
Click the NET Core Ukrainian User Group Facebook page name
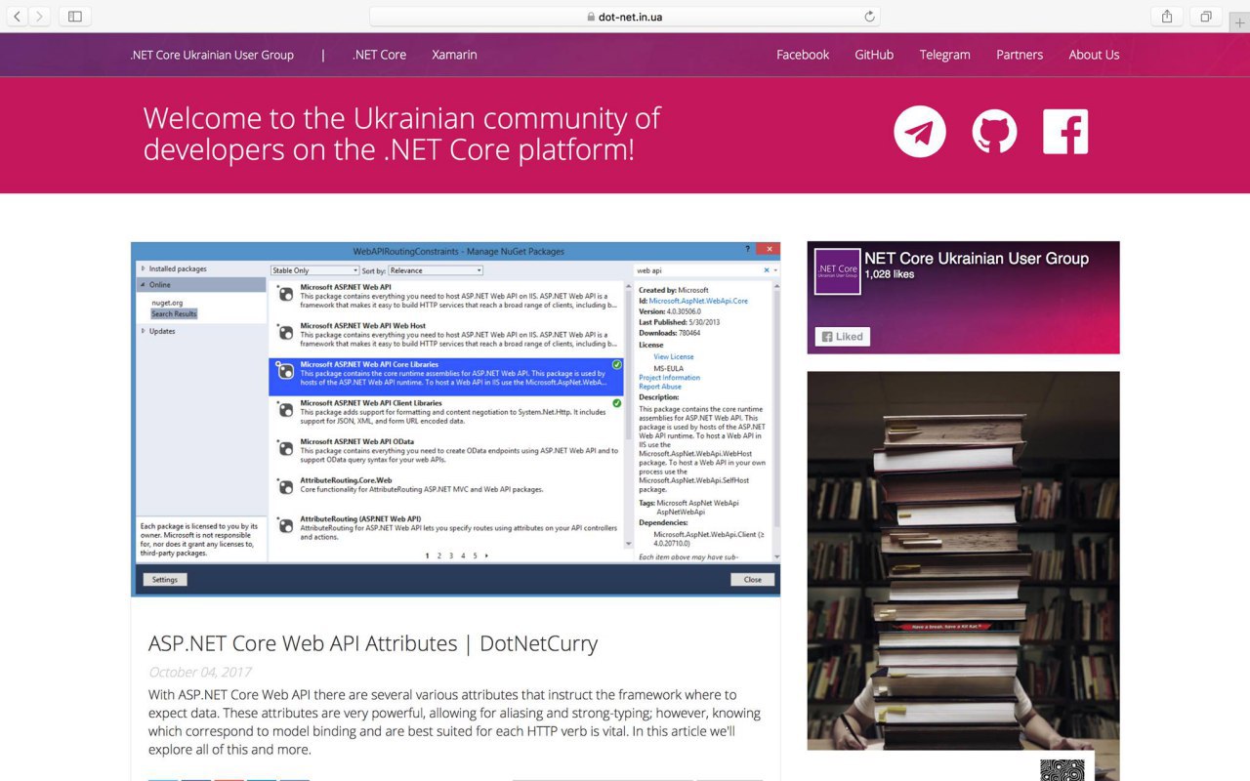tap(977, 259)
